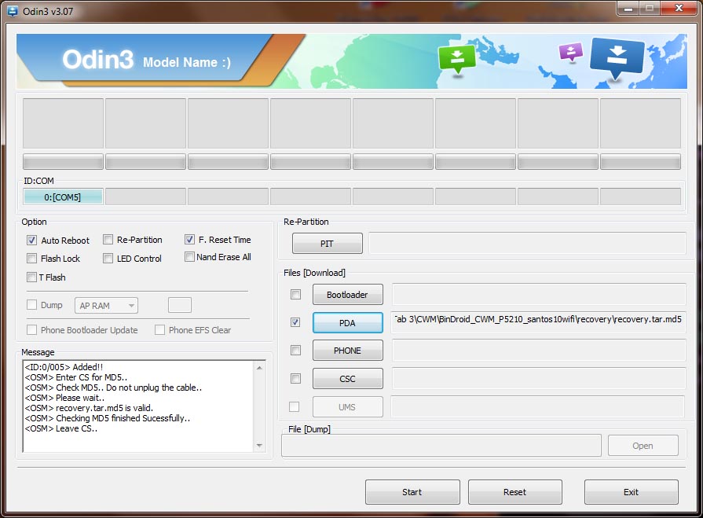Click the purple download bubble icon in banner

click(571, 52)
